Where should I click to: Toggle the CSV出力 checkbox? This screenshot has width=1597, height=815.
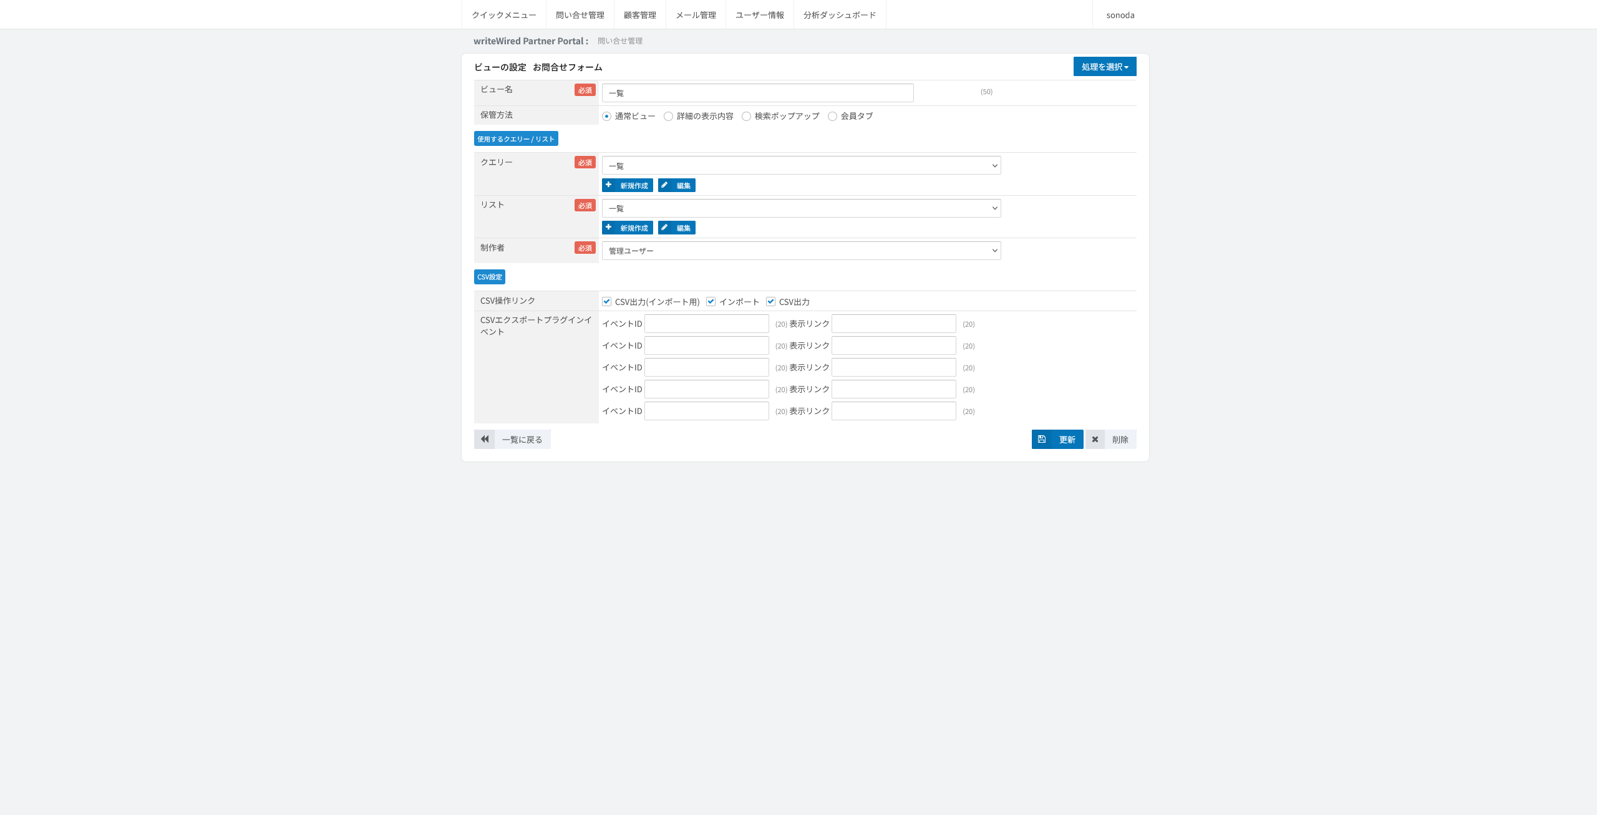(770, 301)
